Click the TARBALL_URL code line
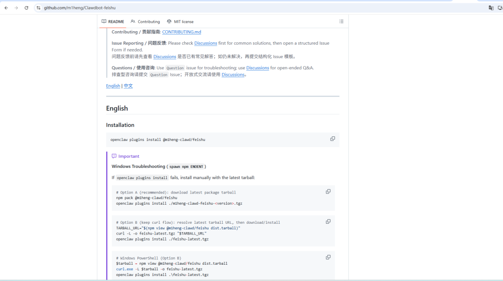Image resolution: width=503 pixels, height=281 pixels. coord(178,228)
